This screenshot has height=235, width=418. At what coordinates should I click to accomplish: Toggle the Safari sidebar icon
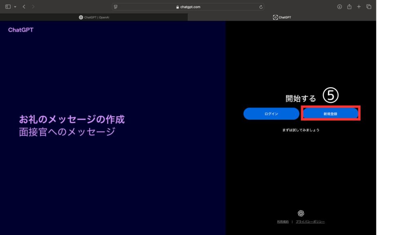[8, 7]
